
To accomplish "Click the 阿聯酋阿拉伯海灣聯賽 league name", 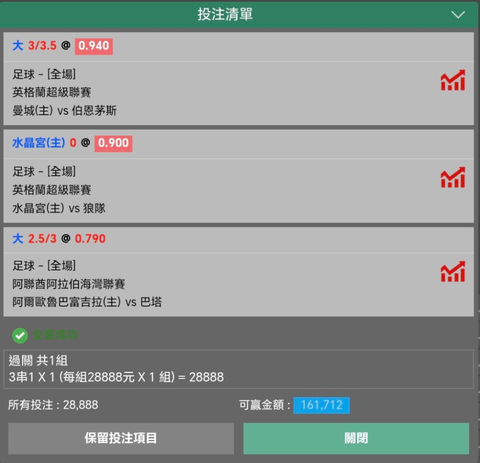I will tap(69, 284).
